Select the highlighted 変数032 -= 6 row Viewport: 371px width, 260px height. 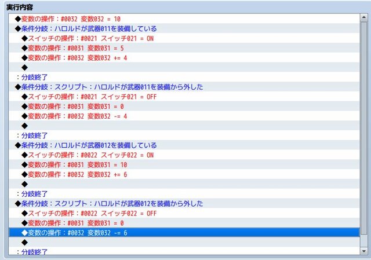point(184,233)
